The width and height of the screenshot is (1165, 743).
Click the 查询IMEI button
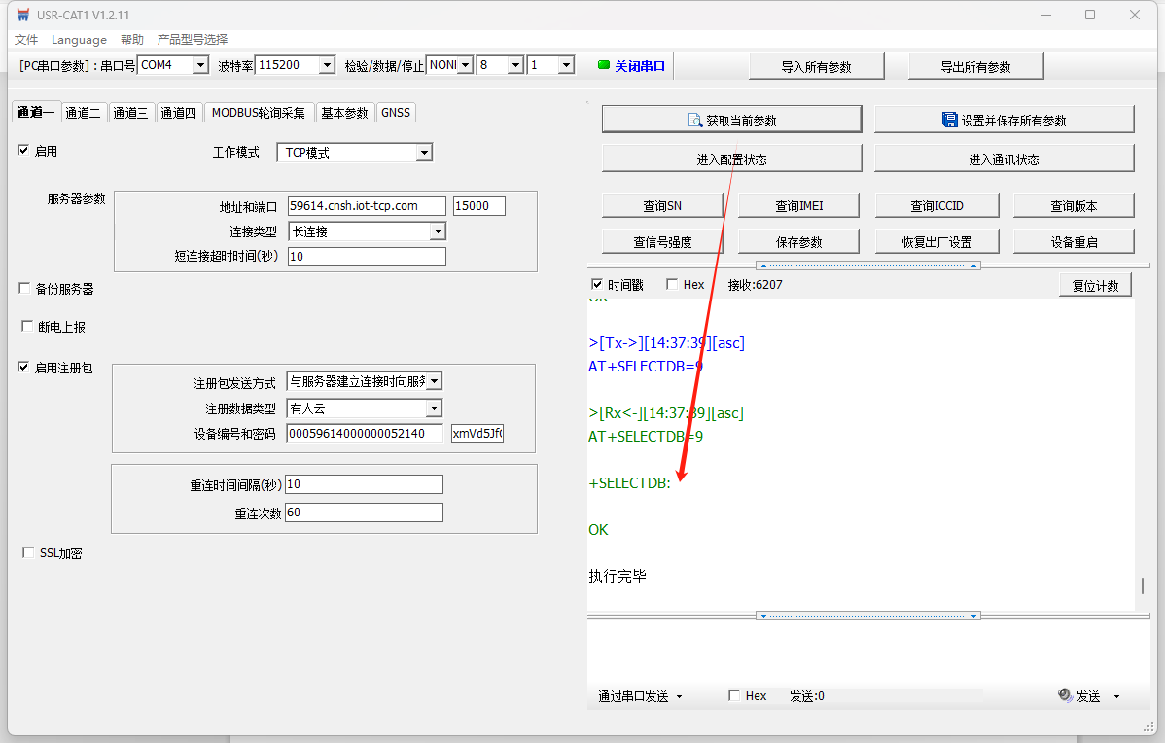pos(799,205)
